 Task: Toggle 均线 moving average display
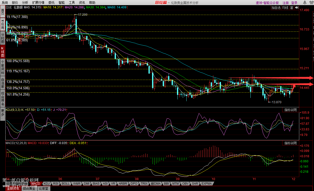click(285, 8)
